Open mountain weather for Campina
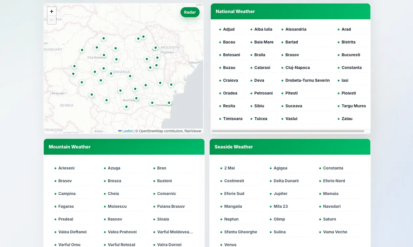Viewport: 413px width, 247px height. click(x=67, y=194)
